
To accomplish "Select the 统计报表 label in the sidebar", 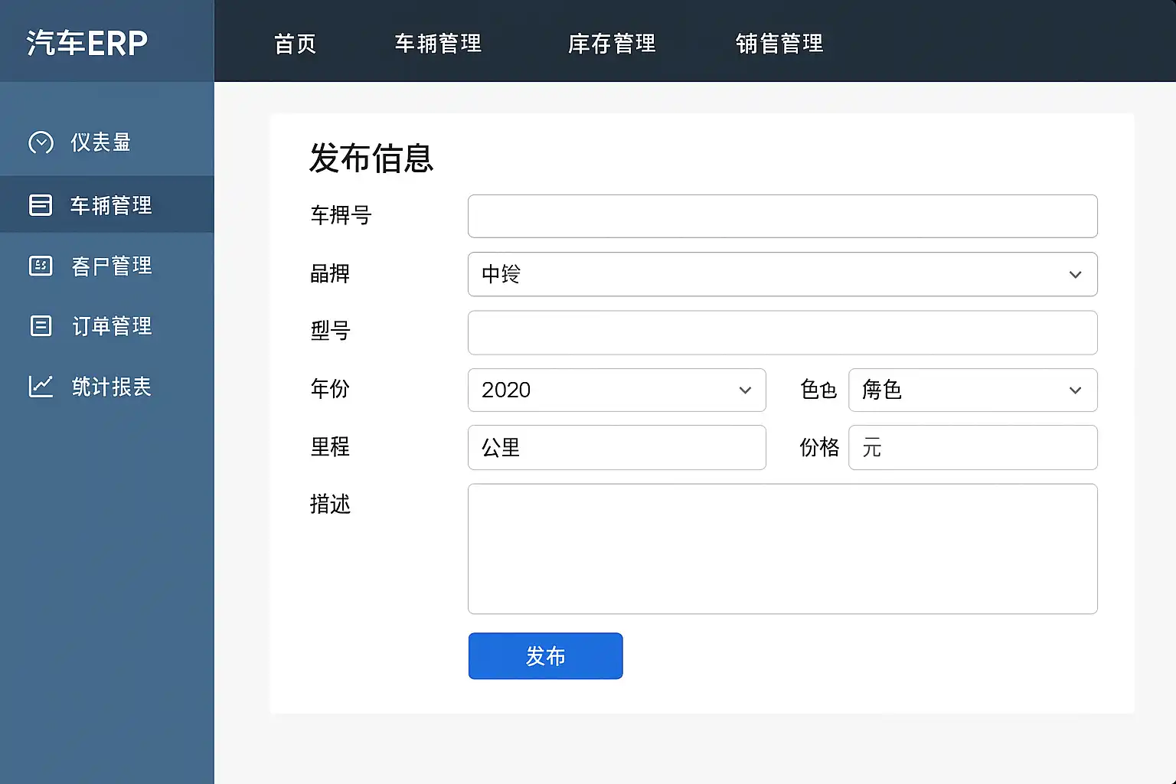I will (112, 387).
